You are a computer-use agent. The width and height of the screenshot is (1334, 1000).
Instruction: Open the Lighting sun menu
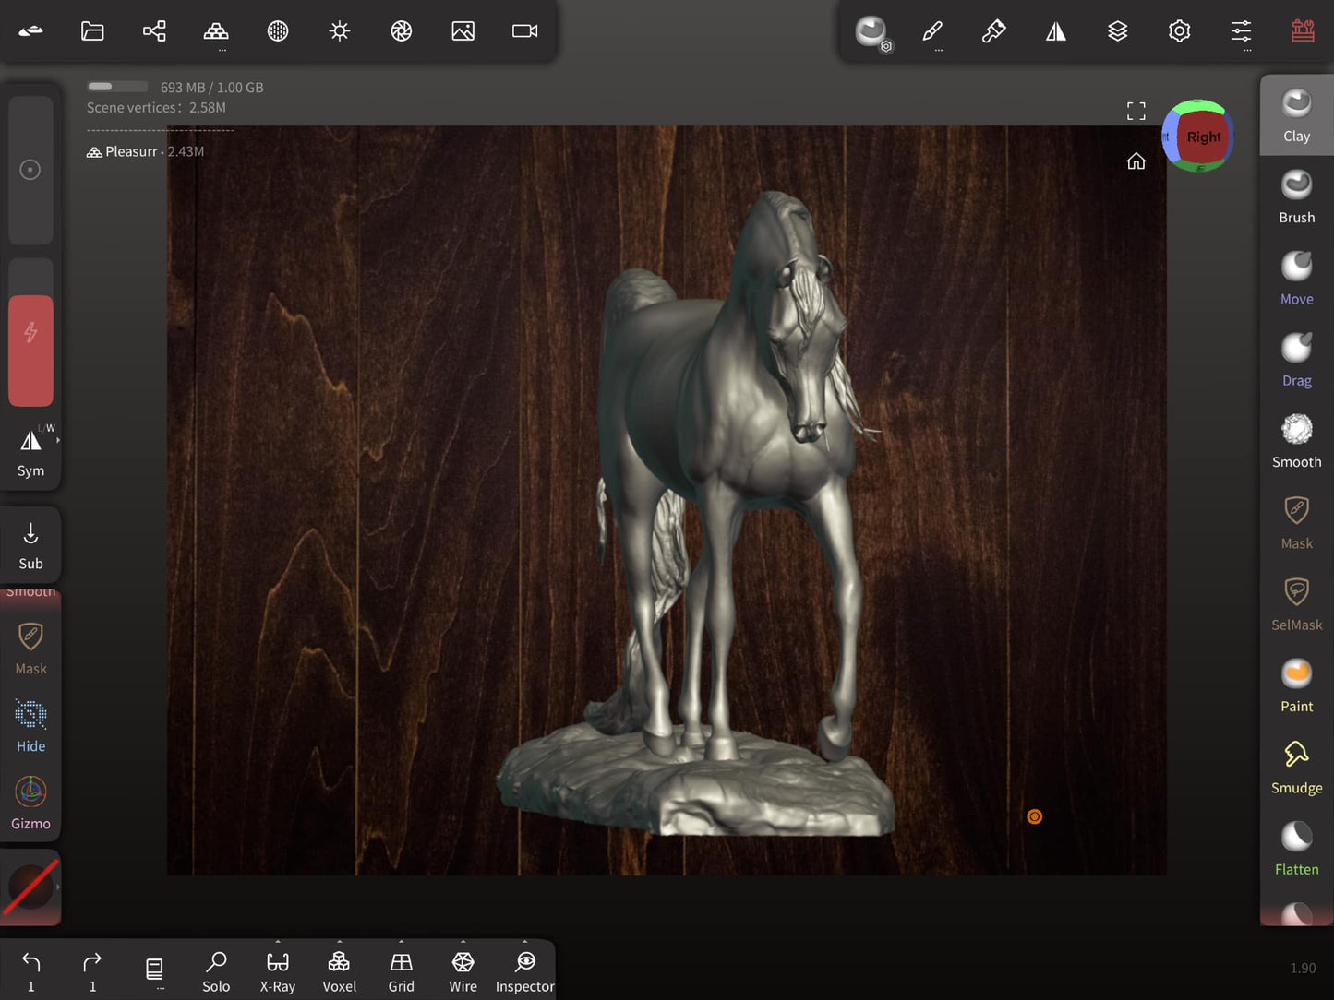pos(340,31)
